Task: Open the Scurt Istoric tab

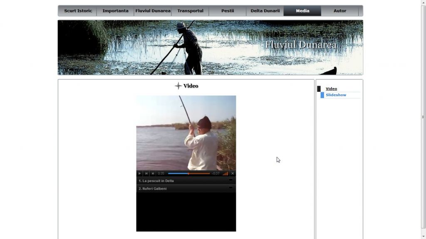Action: click(x=78, y=11)
